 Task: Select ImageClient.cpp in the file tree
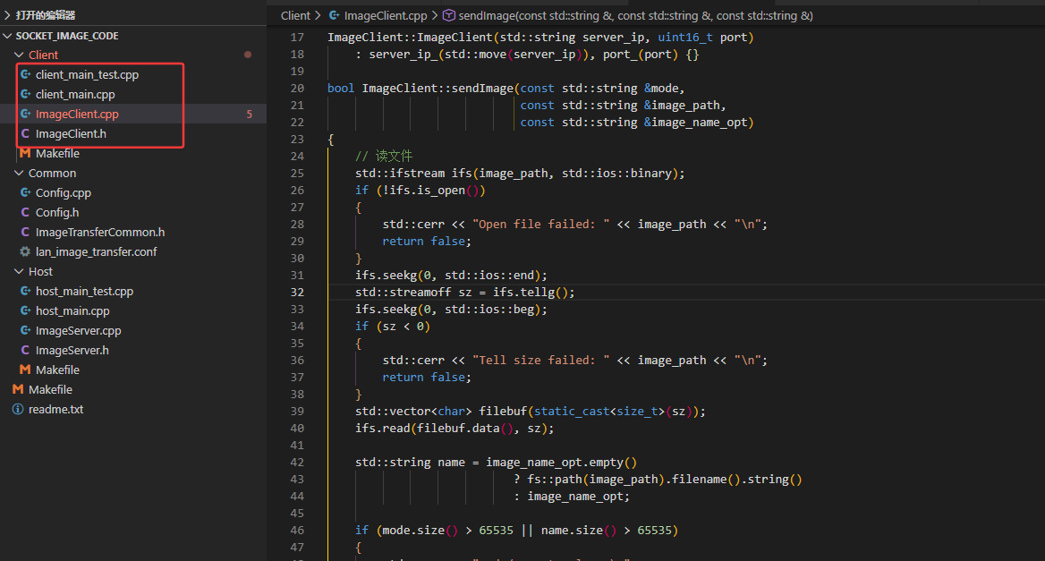tap(77, 114)
